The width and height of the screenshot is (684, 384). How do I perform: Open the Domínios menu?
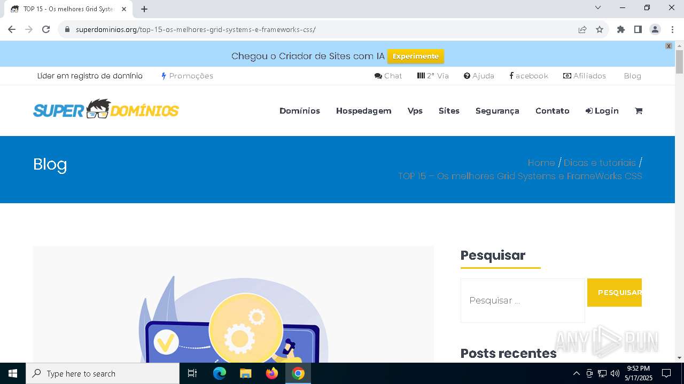click(x=300, y=111)
